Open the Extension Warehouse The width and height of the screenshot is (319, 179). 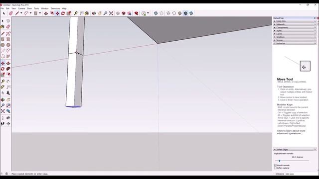[124, 13]
